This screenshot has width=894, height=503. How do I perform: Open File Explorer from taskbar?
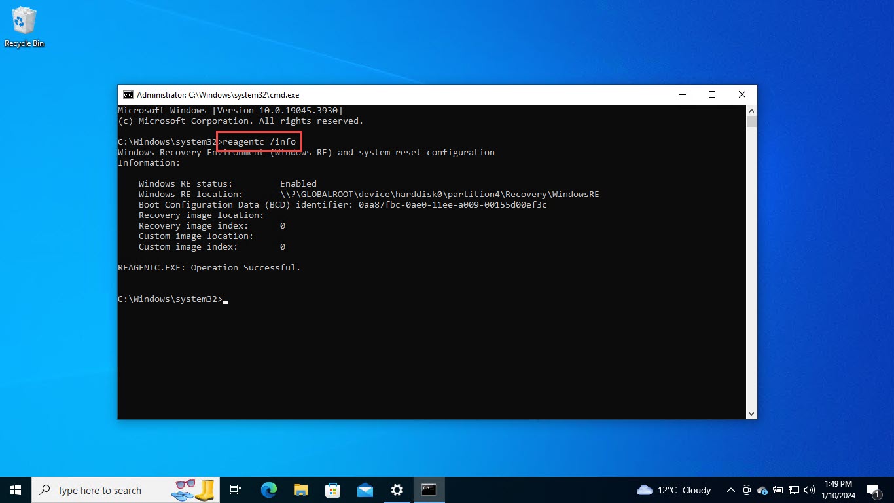(x=300, y=490)
